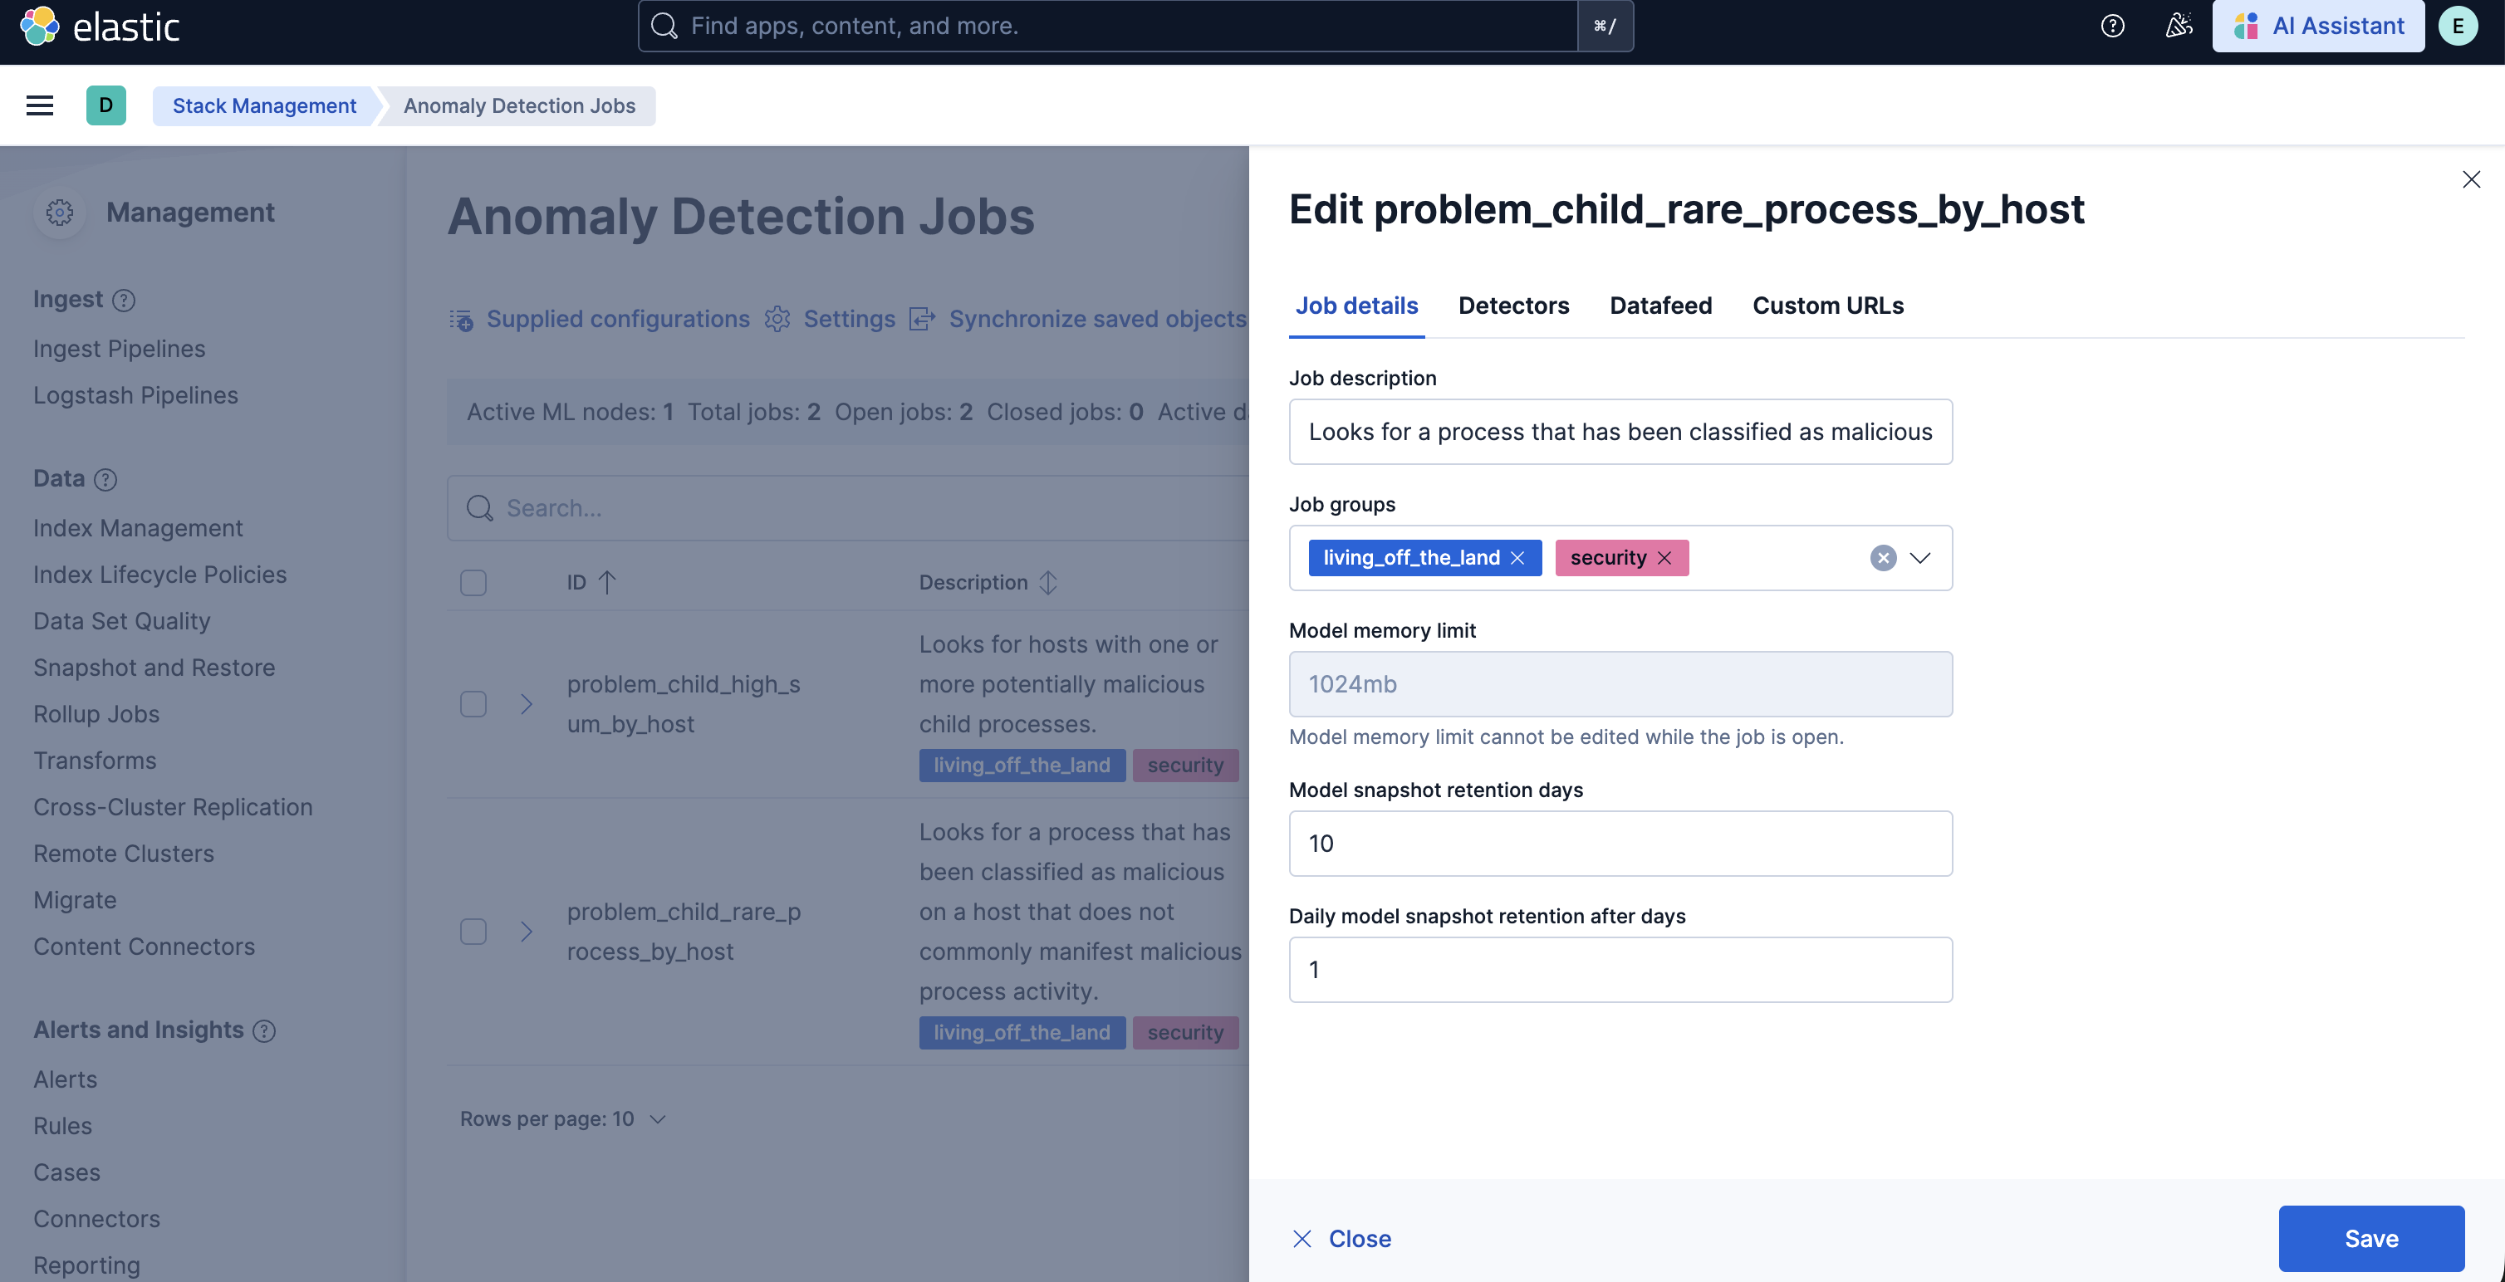The image size is (2505, 1282).
Task: Open Index Management from the sidebar
Action: [x=137, y=528]
